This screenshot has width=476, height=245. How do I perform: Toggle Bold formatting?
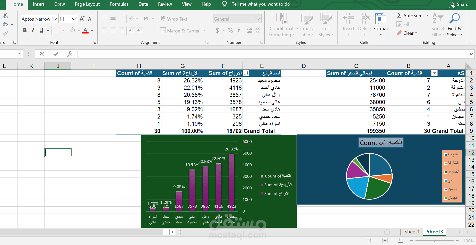(25, 30)
